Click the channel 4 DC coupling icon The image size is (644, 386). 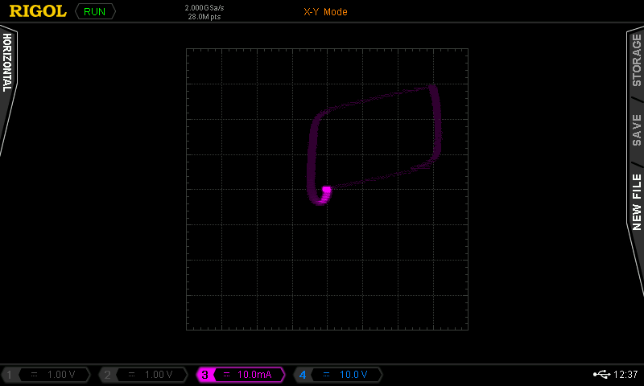point(324,375)
